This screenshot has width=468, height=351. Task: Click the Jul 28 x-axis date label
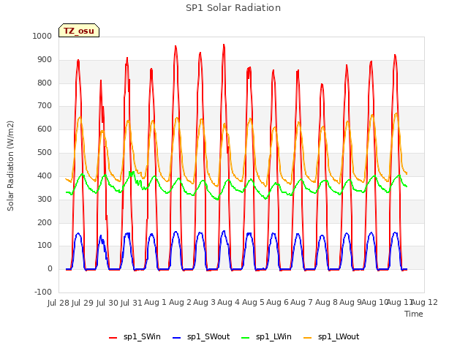pos(58,303)
